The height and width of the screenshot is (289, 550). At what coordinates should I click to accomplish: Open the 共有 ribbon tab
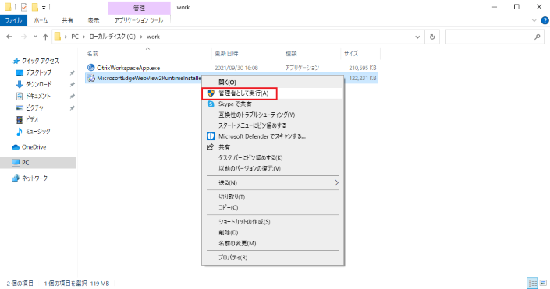67,20
